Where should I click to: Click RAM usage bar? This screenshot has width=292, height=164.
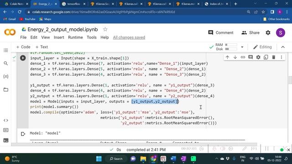(231, 45)
